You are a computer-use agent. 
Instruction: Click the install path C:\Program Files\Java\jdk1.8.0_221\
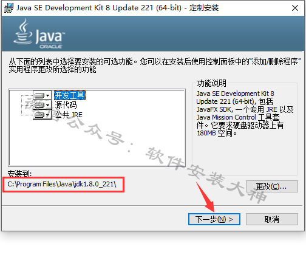pyautogui.click(x=62, y=184)
